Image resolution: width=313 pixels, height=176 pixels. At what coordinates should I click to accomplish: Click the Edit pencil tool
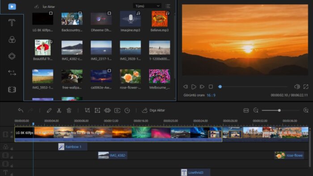[x=49, y=110]
